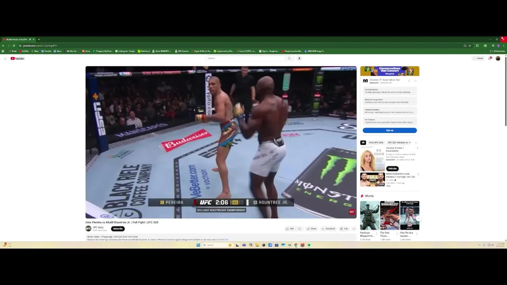Select the UFC 320 Ankalaev chip
Viewport: 507px width, 285px height.
399,142
